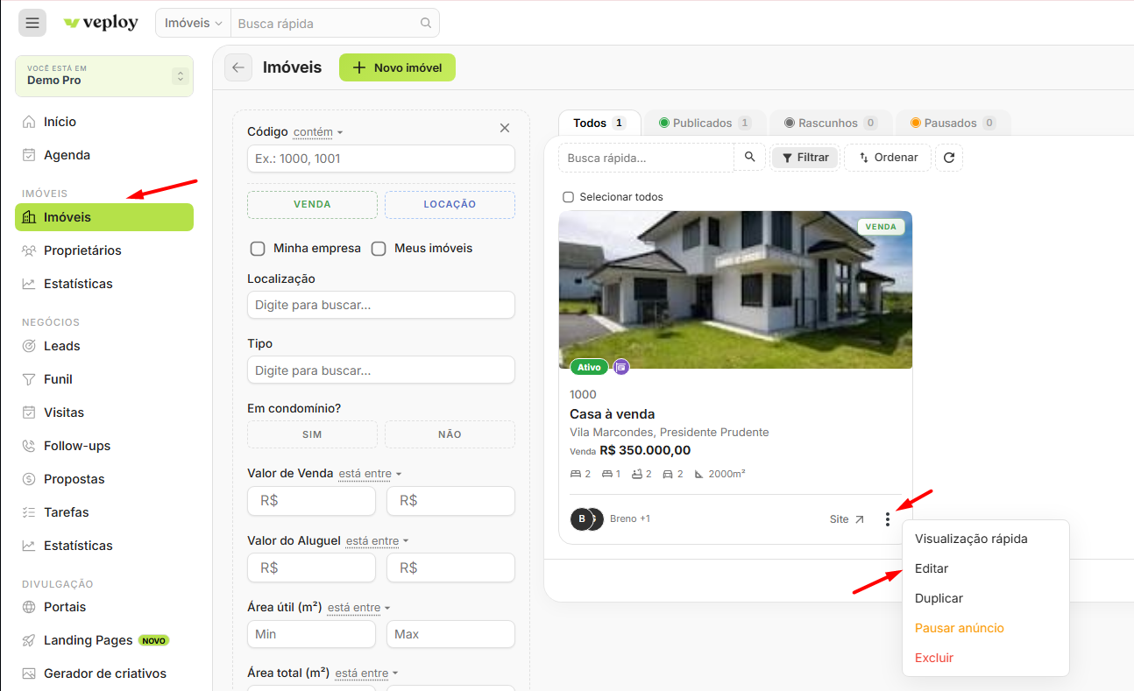Click the list quick-search magnifier button
1134x691 pixels.
click(x=749, y=157)
